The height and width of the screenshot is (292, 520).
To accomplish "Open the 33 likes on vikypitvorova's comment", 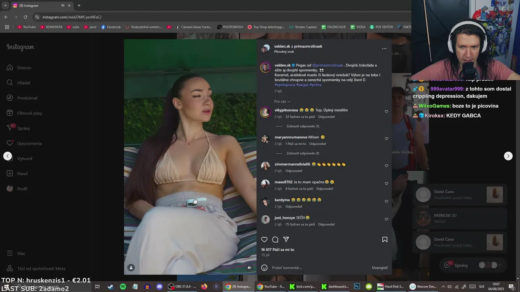I will tap(300, 117).
